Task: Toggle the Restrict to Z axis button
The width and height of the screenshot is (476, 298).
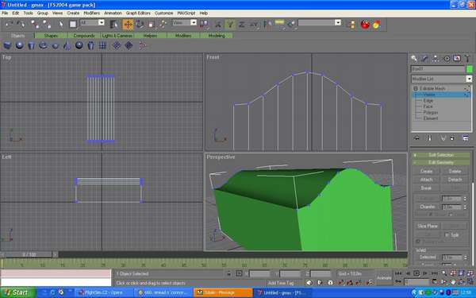Action: [x=242, y=25]
